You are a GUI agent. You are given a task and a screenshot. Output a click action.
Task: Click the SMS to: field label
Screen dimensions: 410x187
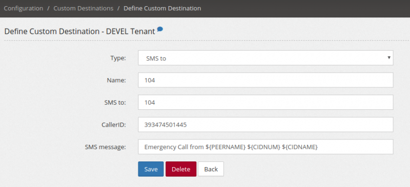coord(115,103)
